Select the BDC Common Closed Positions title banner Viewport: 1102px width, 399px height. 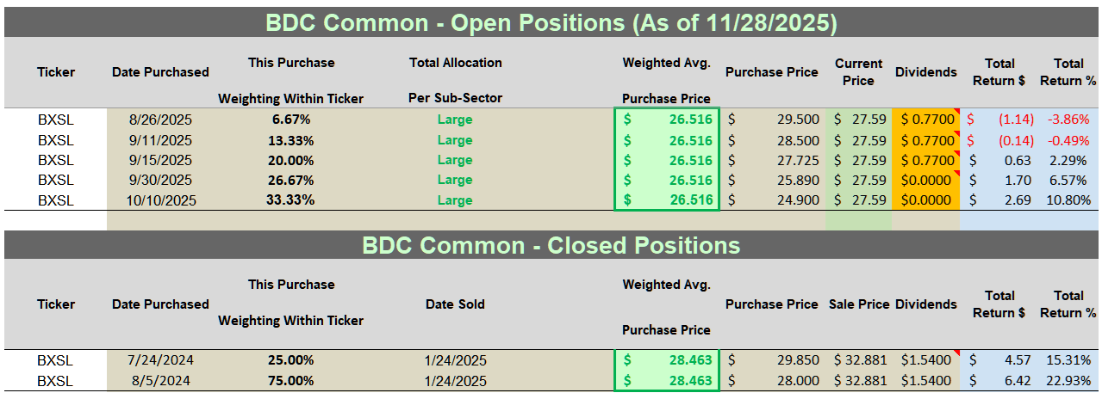click(551, 245)
